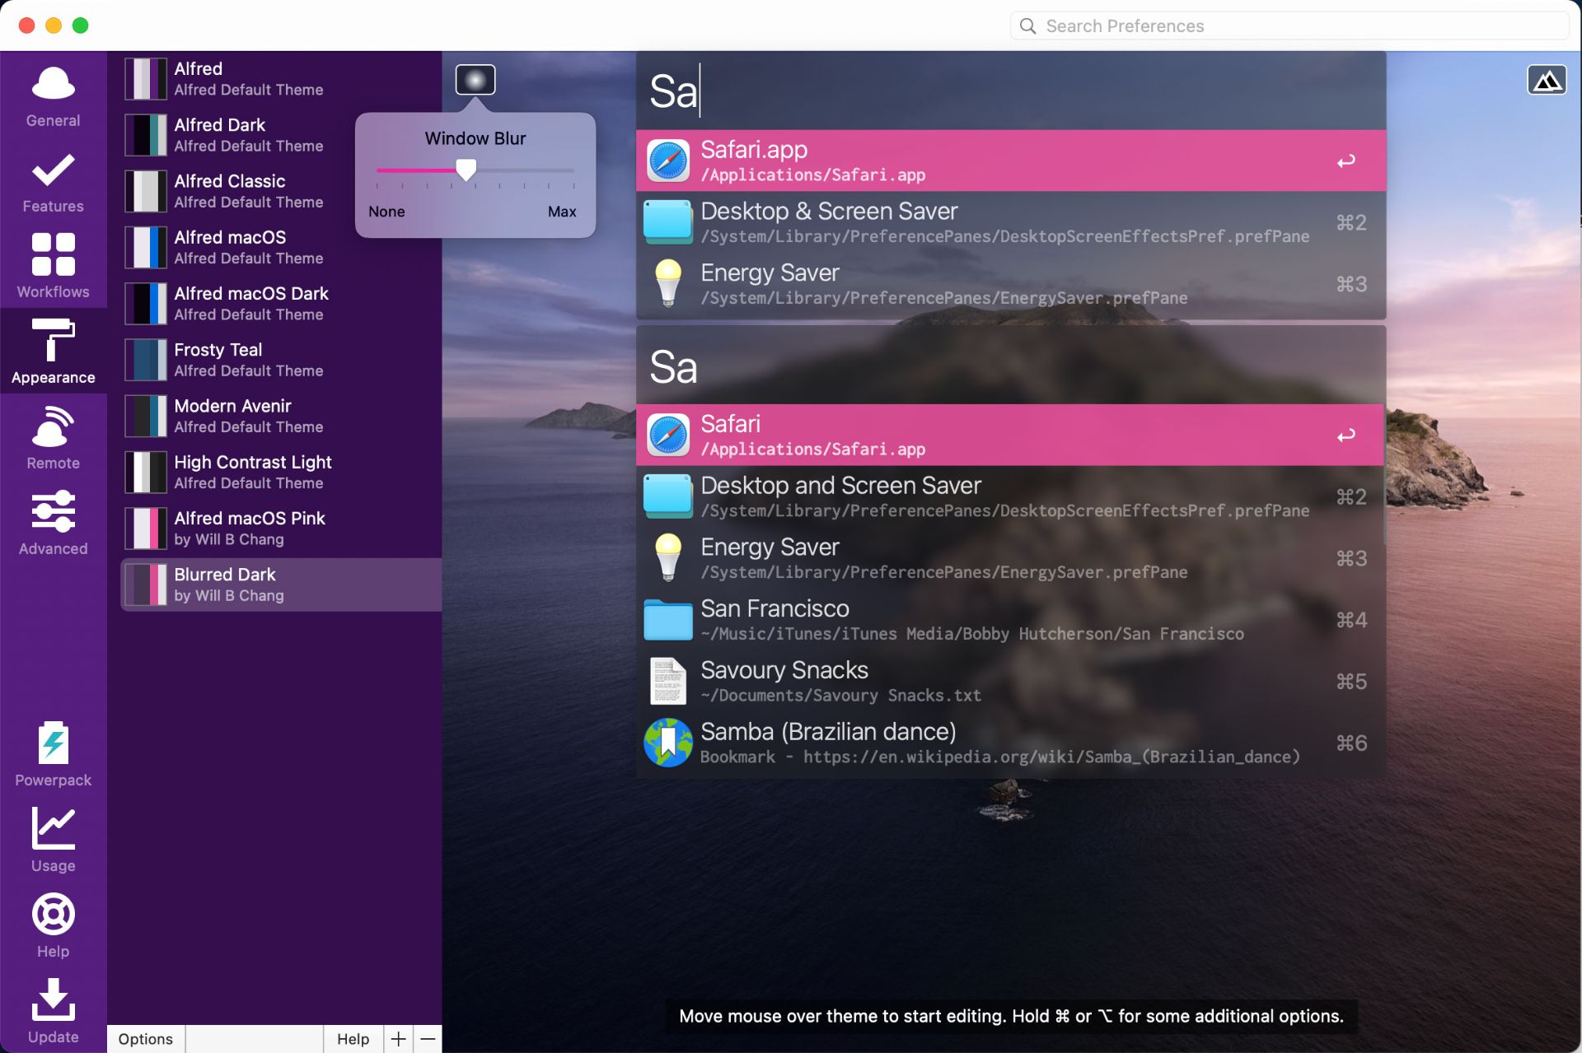
Task: Click the Blurred Dark theme color thumbnail
Action: click(146, 585)
